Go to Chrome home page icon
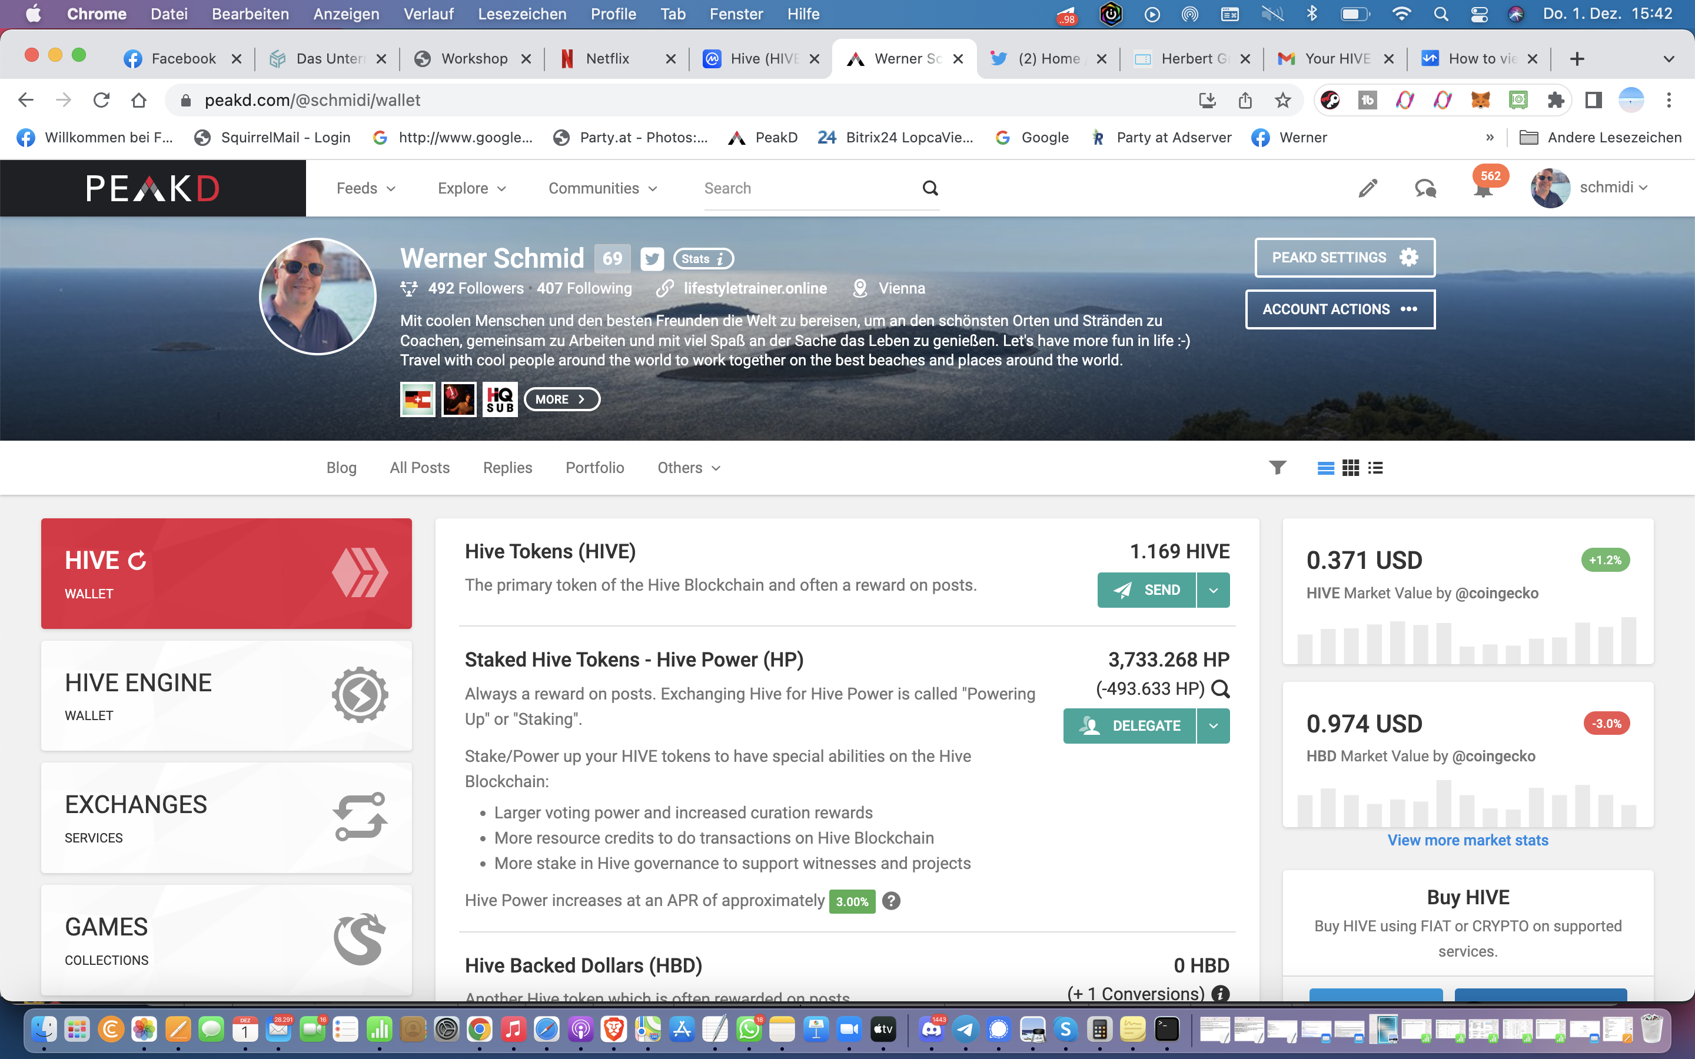The height and width of the screenshot is (1059, 1695). click(x=139, y=100)
